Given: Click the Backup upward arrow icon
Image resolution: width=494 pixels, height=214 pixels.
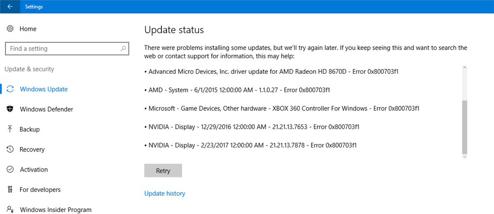Looking at the screenshot, I should click(x=10, y=129).
